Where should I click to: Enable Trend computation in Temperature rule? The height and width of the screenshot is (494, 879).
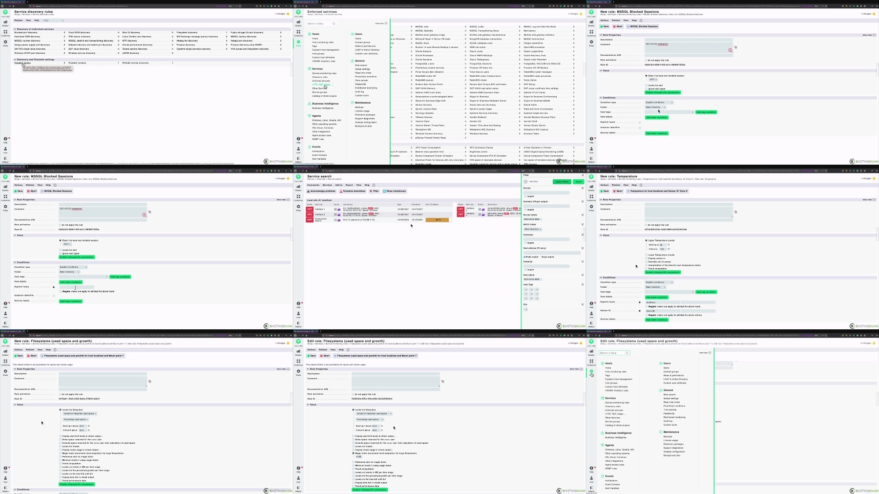pos(647,268)
